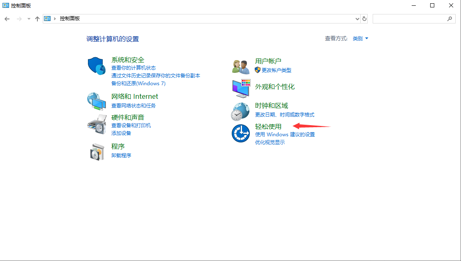Image resolution: width=461 pixels, height=261 pixels.
Task: Open 查看网络状态和任务
Action: coord(134,105)
